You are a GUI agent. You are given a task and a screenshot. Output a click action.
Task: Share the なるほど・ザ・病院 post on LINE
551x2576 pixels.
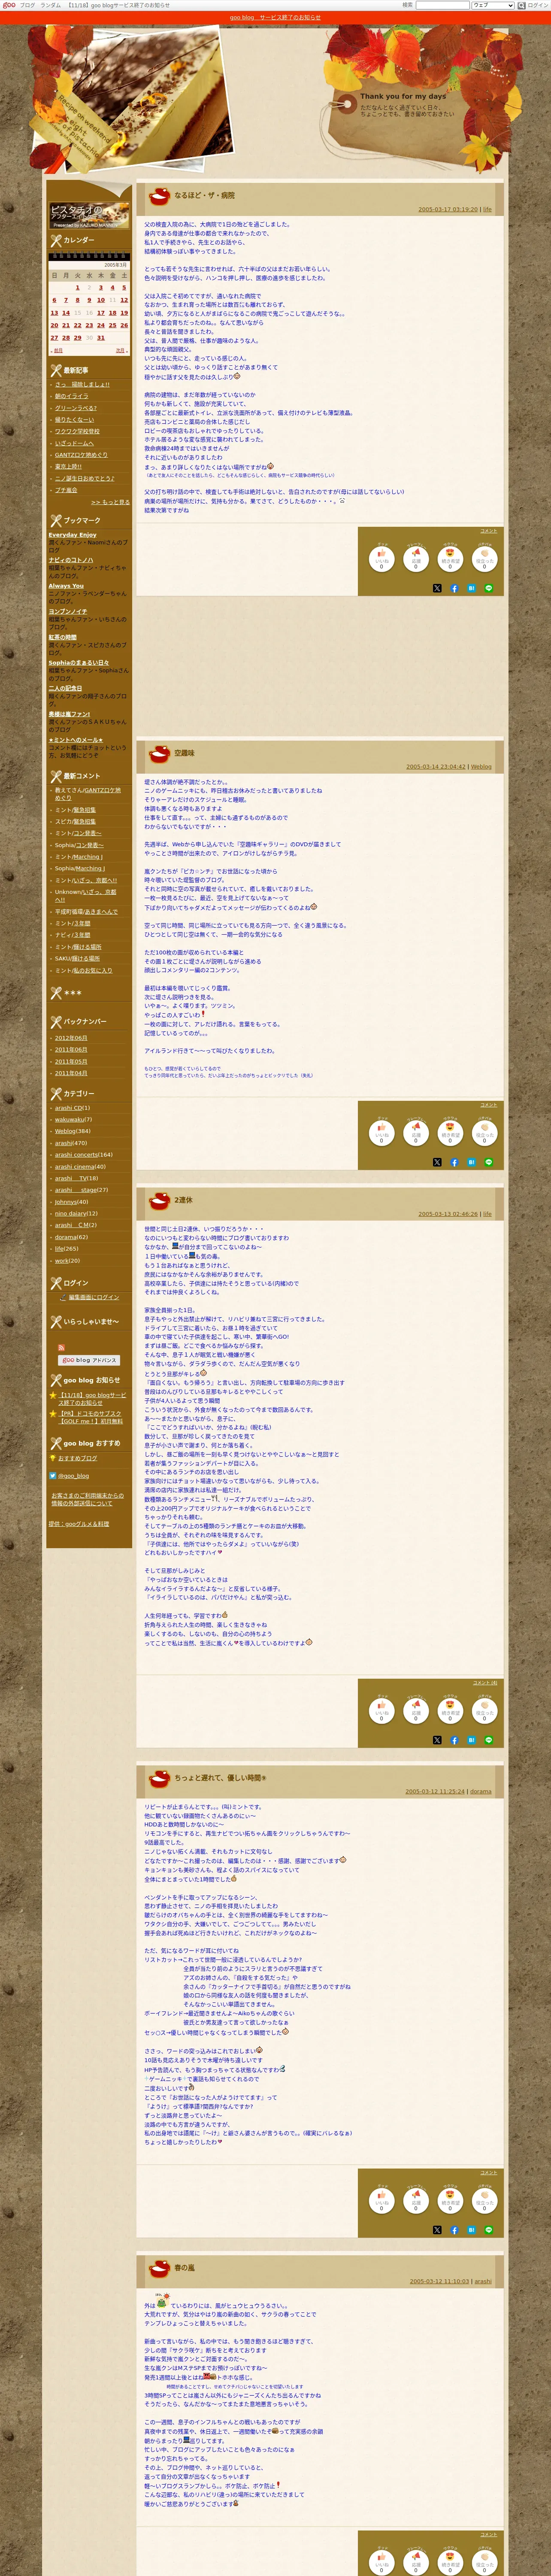click(489, 588)
